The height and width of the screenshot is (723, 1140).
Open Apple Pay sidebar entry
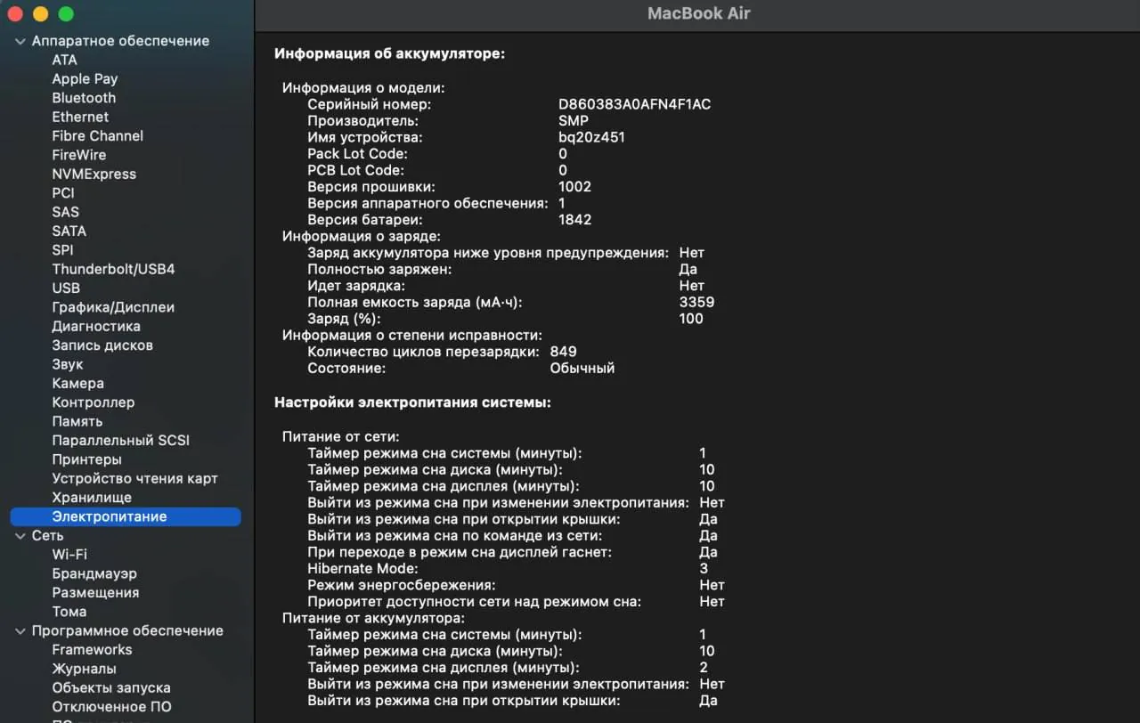(85, 79)
